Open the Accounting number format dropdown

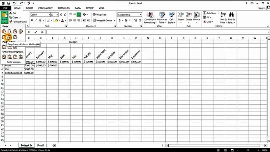pos(140,15)
